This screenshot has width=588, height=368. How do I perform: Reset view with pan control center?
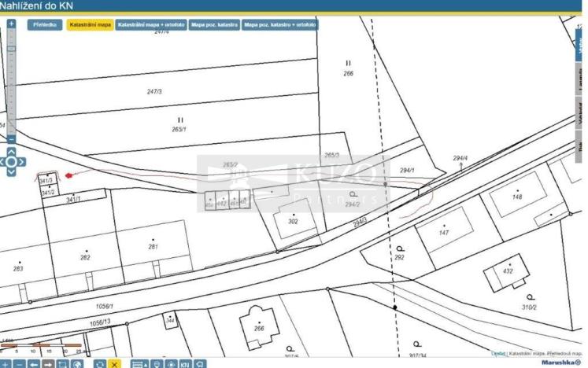[x=11, y=163]
